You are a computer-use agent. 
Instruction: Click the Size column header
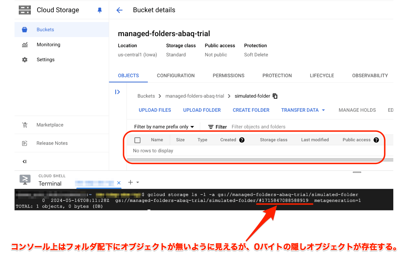(x=180, y=140)
